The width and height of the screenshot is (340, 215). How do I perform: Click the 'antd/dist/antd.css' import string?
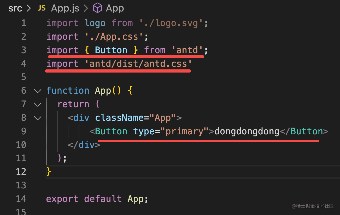[x=138, y=64]
